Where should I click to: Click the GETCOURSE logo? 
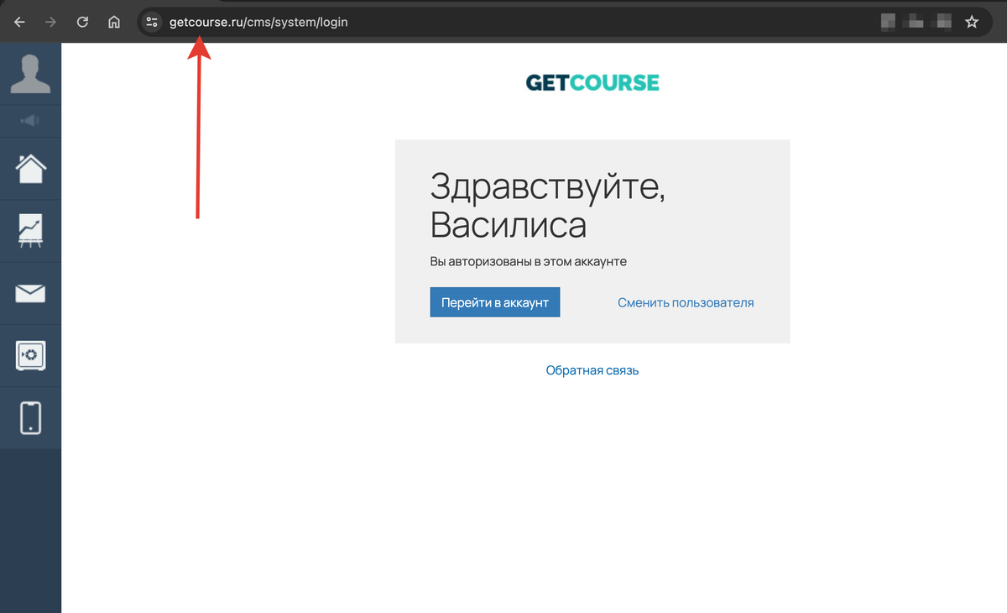592,82
